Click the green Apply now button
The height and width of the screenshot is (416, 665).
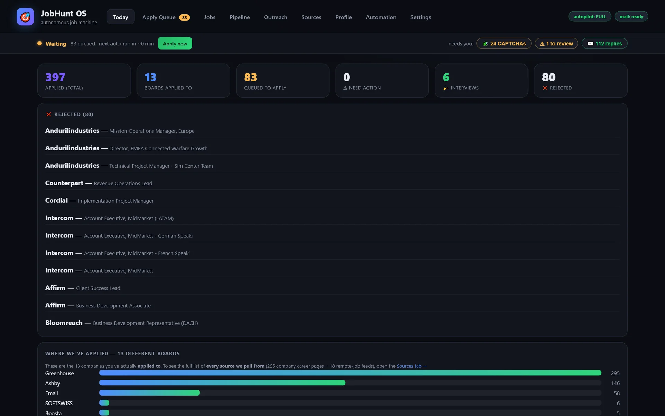(175, 43)
